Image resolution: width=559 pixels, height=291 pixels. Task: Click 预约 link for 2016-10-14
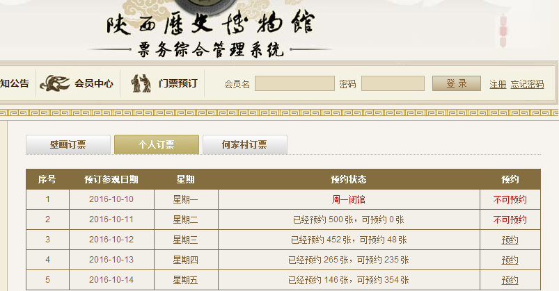(510, 281)
